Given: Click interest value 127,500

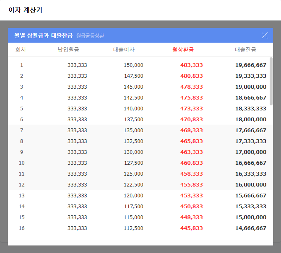Looking at the screenshot, I should tap(133, 163).
